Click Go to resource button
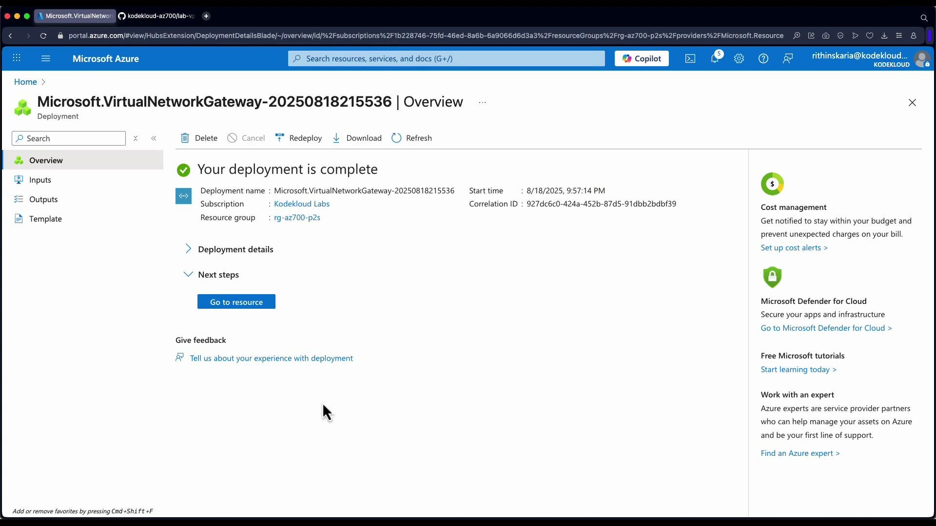Screen dimensions: 936x526 point(236,301)
